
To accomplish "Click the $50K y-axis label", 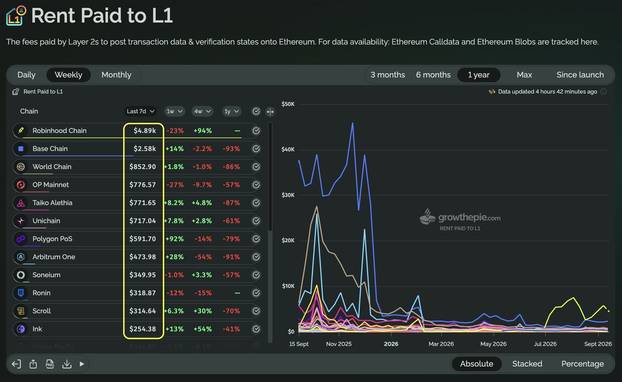I will (288, 104).
